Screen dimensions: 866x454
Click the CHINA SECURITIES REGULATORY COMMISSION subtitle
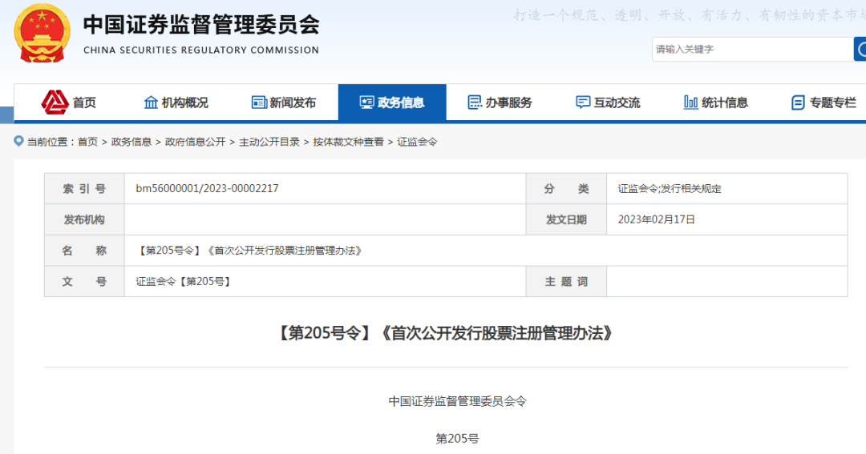point(201,50)
